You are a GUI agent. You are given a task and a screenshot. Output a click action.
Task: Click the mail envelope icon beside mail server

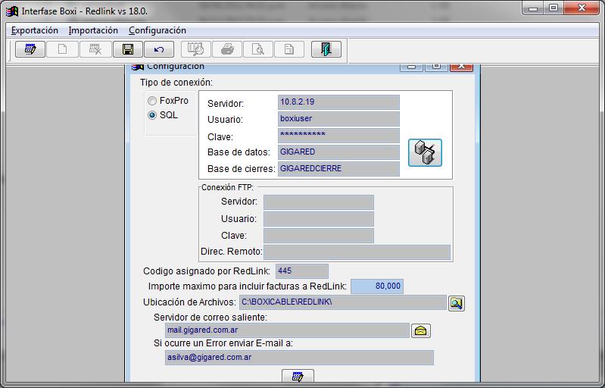420,330
